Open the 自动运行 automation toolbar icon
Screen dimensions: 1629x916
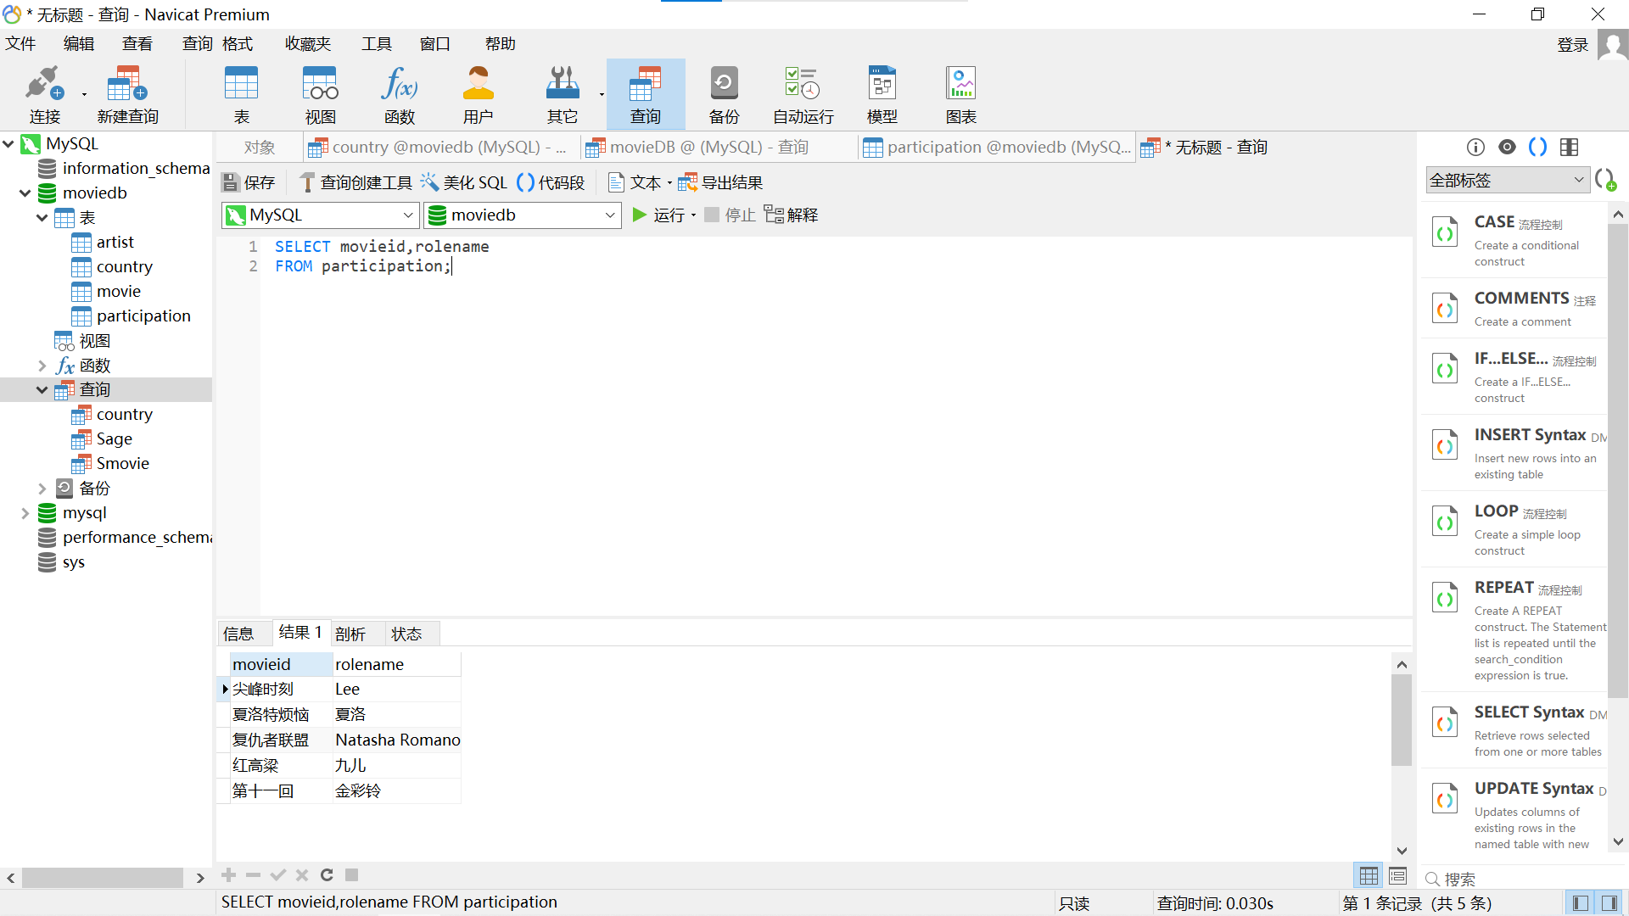click(x=803, y=95)
